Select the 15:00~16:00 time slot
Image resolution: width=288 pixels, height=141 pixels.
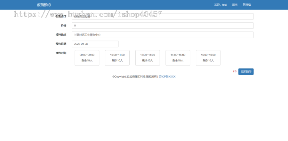[208, 58]
